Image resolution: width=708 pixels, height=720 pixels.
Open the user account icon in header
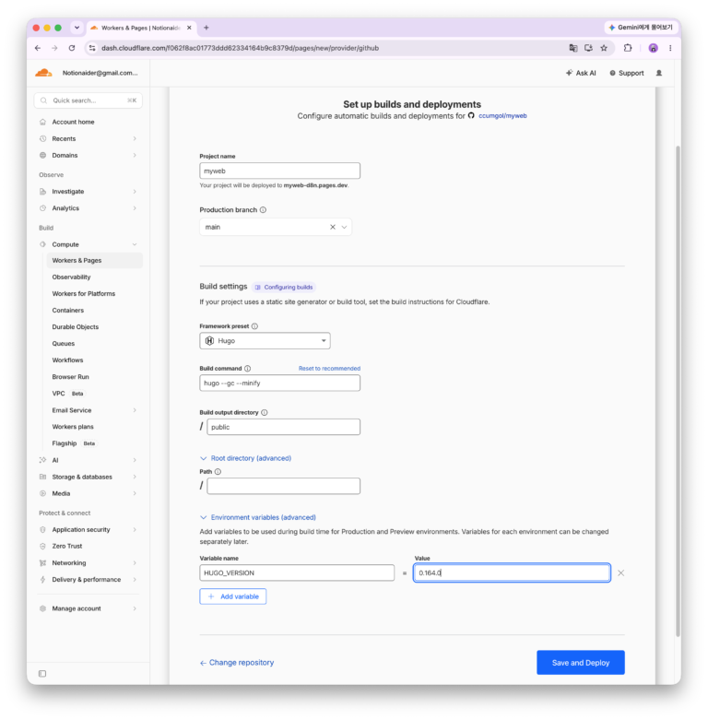(x=659, y=73)
